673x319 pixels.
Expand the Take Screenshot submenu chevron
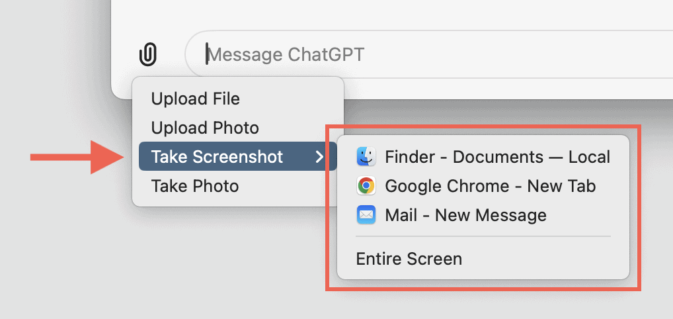(x=319, y=157)
